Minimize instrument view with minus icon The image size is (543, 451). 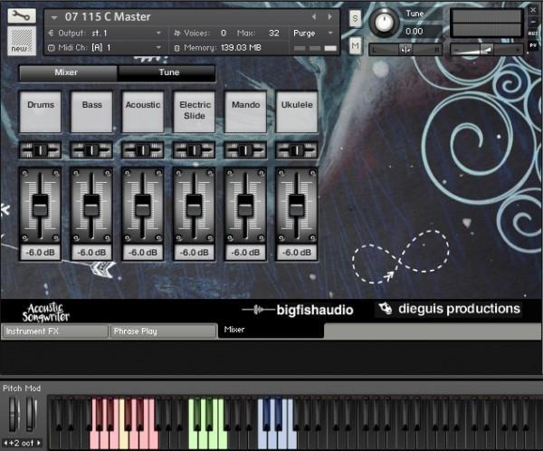point(533,22)
